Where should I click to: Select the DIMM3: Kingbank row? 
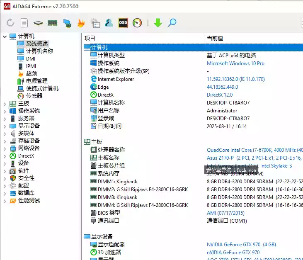point(196,197)
